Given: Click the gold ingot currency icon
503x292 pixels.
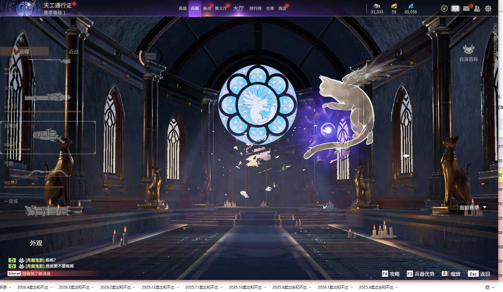Looking at the screenshot, I should pos(394,6).
